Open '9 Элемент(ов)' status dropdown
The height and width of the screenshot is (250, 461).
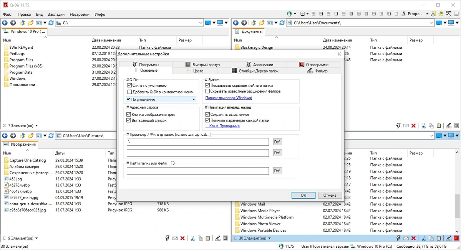[x=36, y=238]
